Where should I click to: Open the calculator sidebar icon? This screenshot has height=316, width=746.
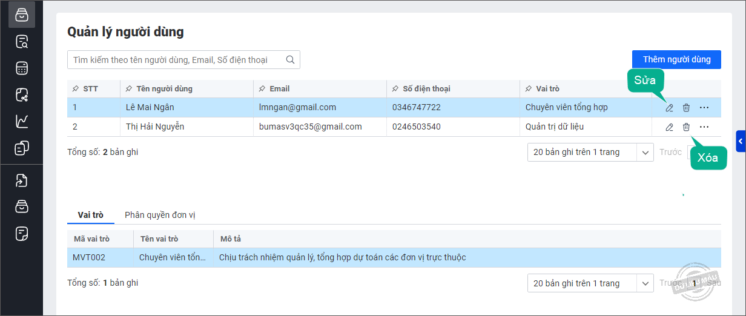pyautogui.click(x=22, y=68)
